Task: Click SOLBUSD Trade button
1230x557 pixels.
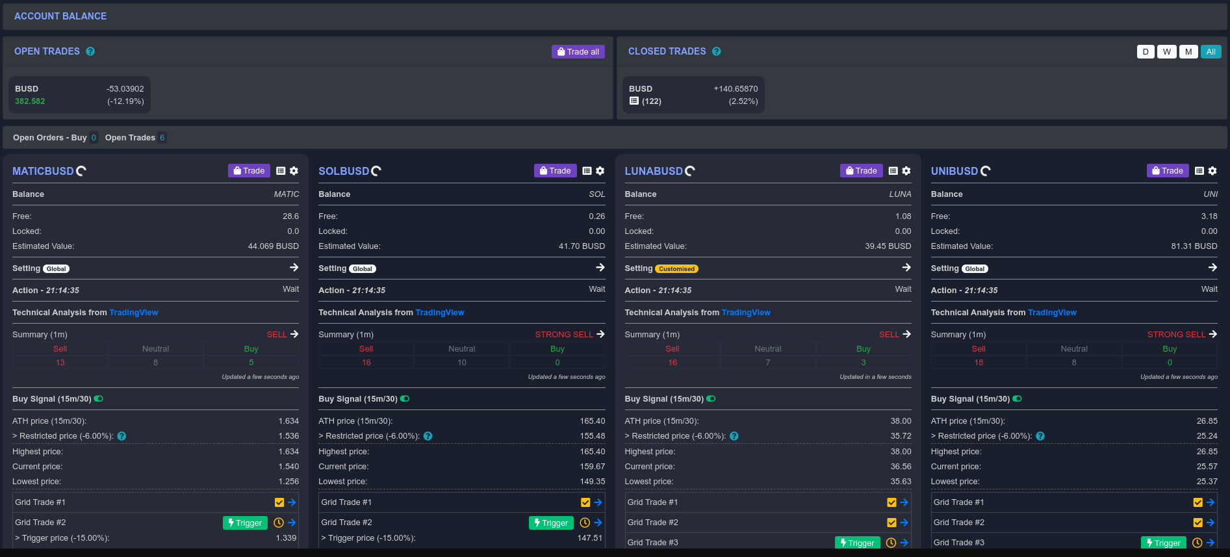Action: [555, 171]
